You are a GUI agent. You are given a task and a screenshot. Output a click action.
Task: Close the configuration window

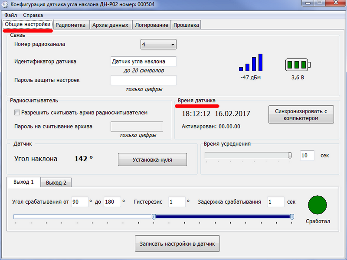click(x=336, y=3)
